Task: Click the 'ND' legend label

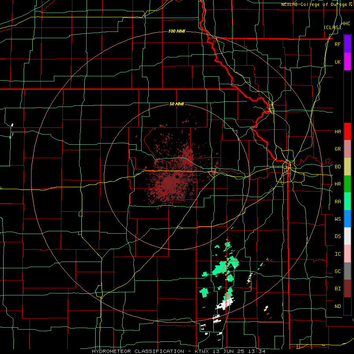Action: pyautogui.click(x=337, y=306)
